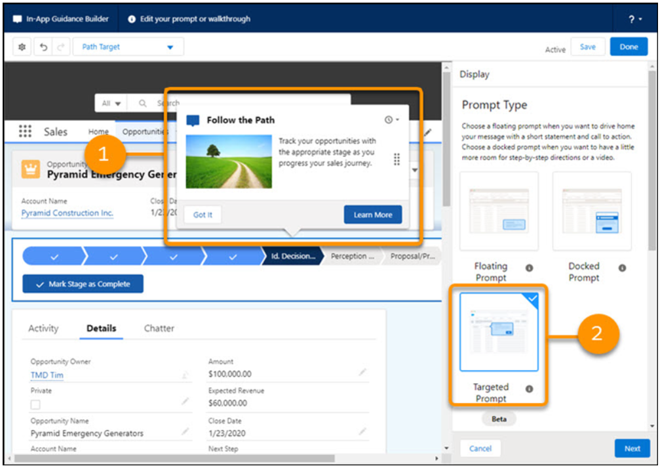660x468 pixels.
Task: Click info icon beside Floating Prompt
Action: pos(529,268)
